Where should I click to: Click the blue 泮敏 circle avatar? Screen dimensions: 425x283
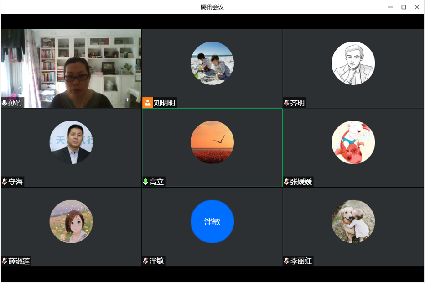(x=212, y=221)
